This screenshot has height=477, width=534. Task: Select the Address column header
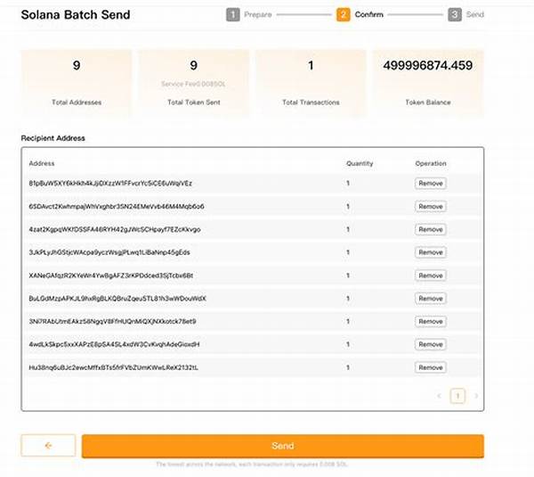(42, 163)
